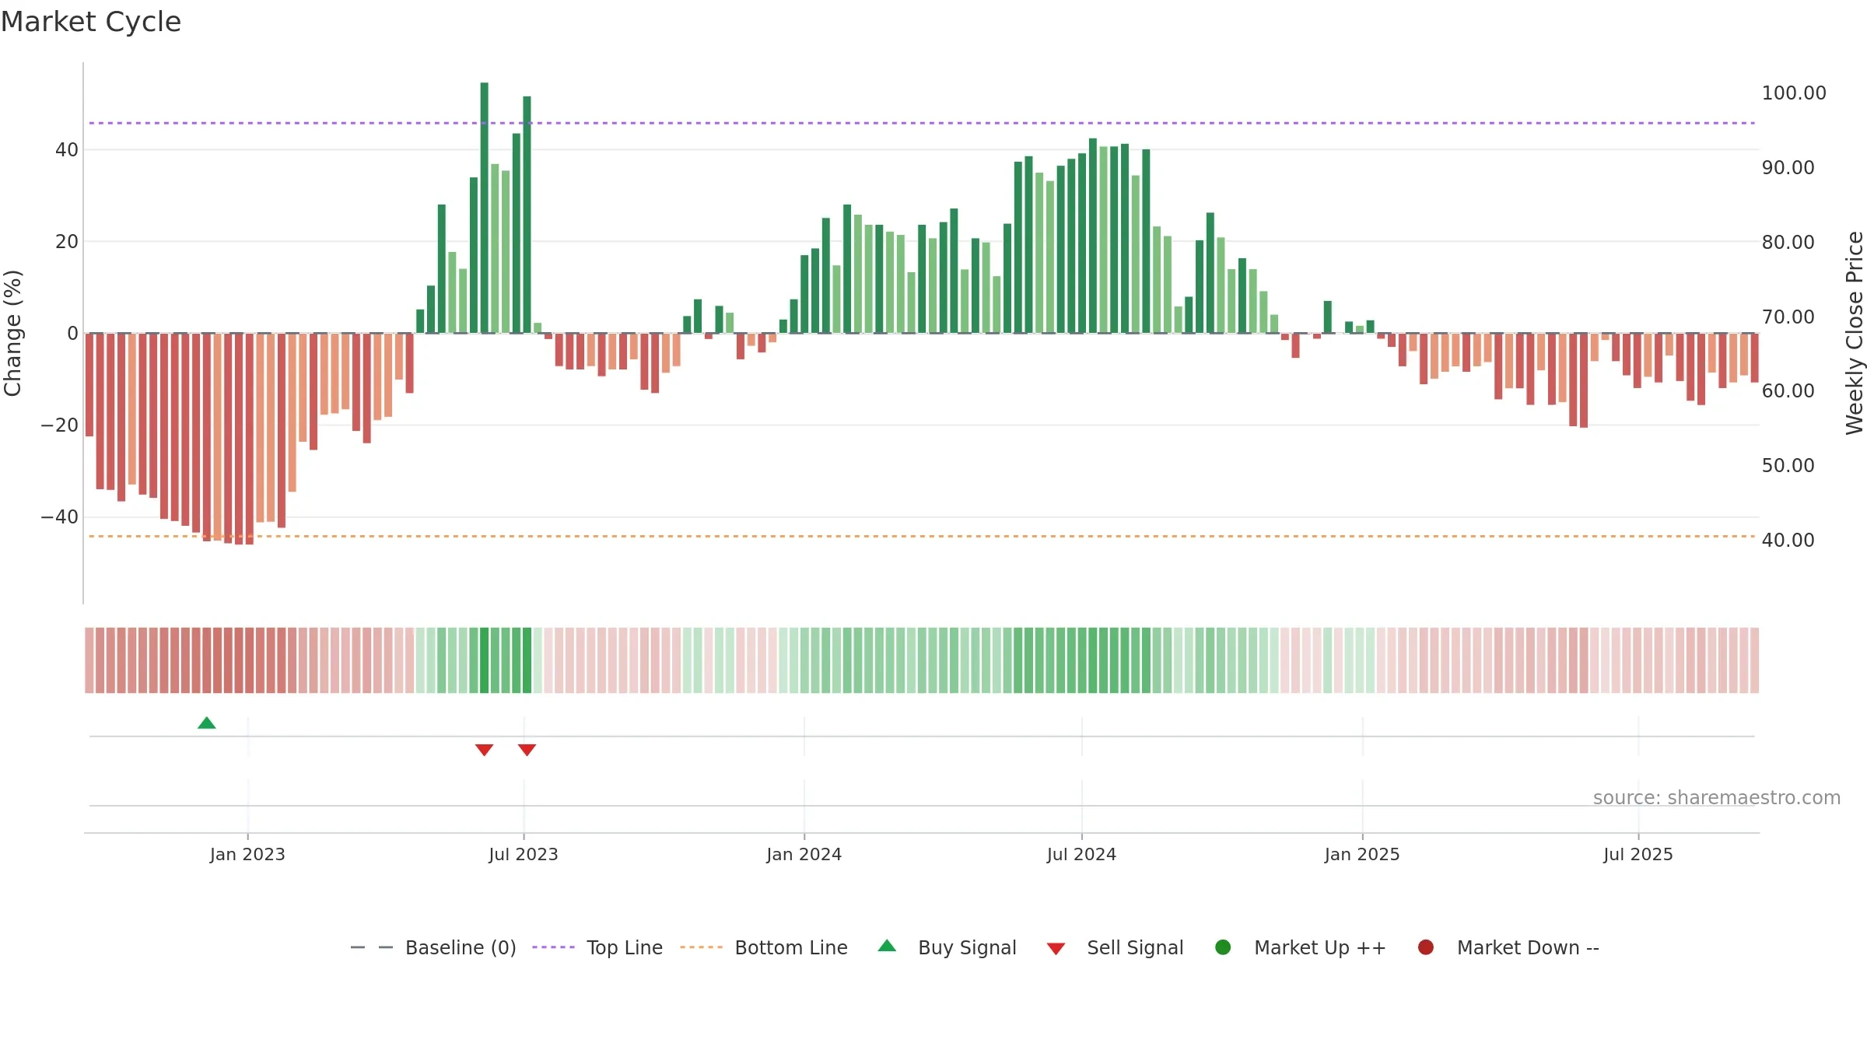Click the 60.00 price tick label
Image resolution: width=1867 pixels, height=1050 pixels.
tap(1788, 391)
